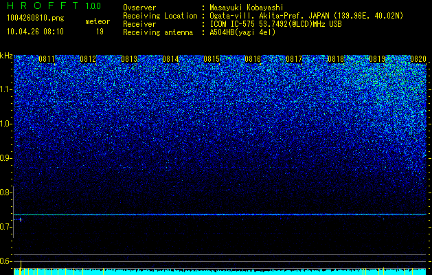This screenshot has width=432, height=275.
Task: Click the meteor count value 19
Action: tap(100, 32)
